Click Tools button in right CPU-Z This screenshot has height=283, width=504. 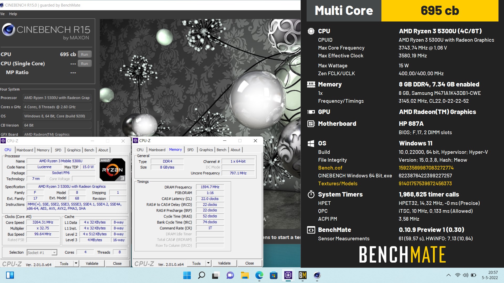pos(196,263)
